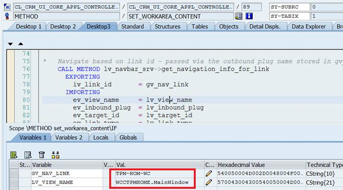
Task: Click the pencil edit icon for LV_VIEW_NAME
Action: point(208,182)
